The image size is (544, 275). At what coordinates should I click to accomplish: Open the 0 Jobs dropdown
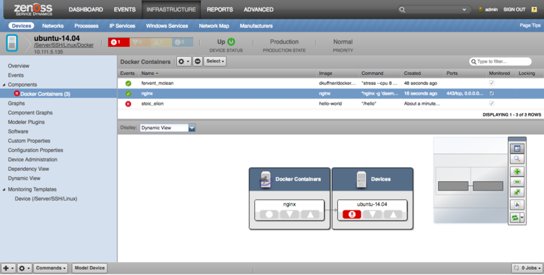tap(527, 268)
